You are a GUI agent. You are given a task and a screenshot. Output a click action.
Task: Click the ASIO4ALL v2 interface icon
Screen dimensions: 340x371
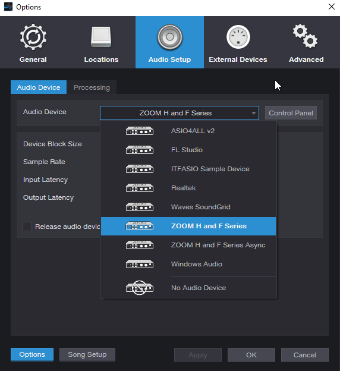(x=140, y=131)
